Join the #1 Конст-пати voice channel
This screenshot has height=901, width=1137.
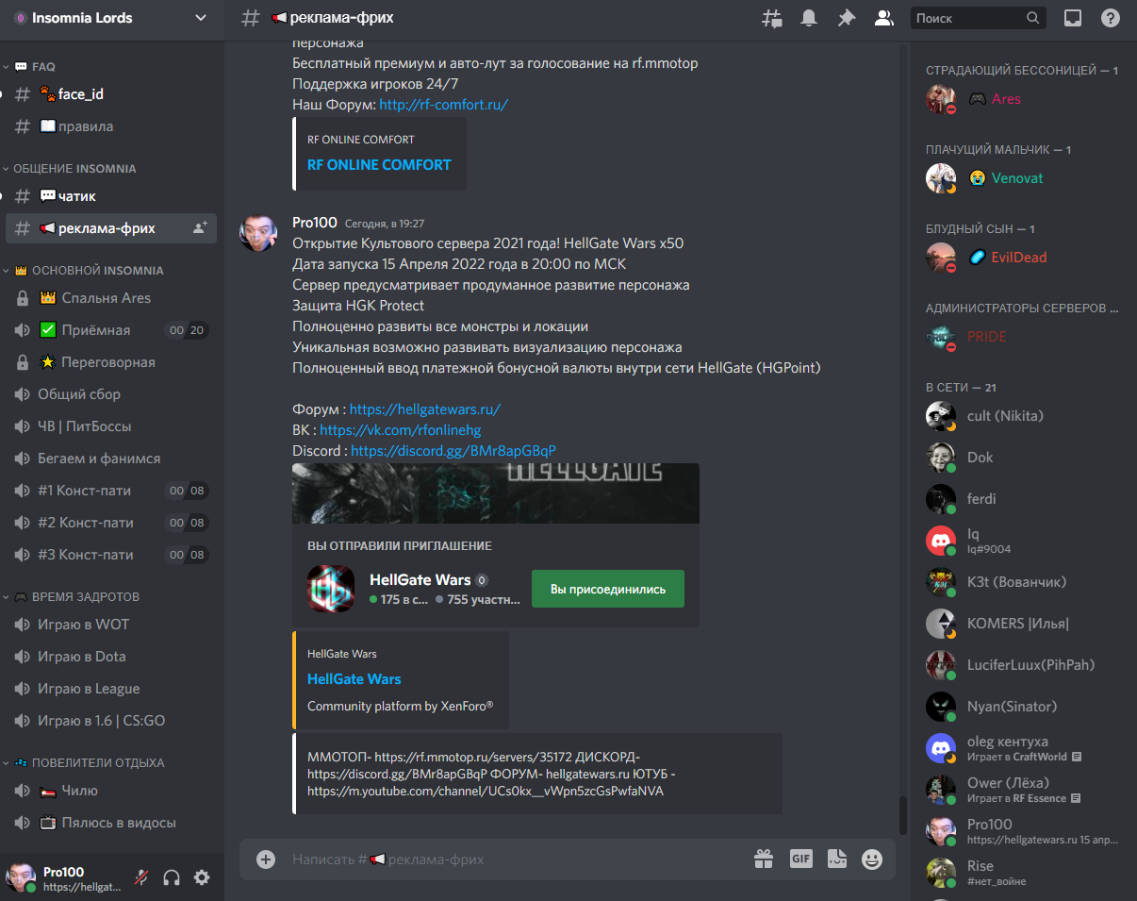click(111, 491)
